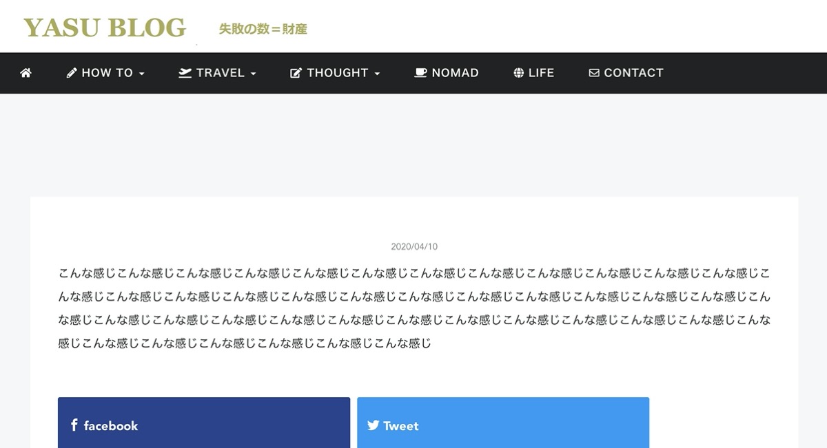Click the edit note icon beside THOUGHT
This screenshot has height=448, width=827.
coord(296,73)
